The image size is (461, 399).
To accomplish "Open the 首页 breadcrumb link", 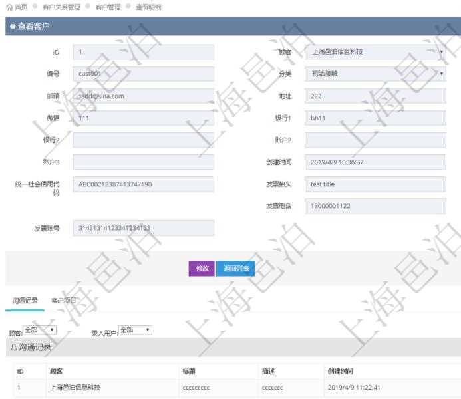I will (x=21, y=7).
